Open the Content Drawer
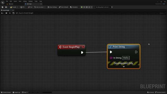167x94 pixels. coord(6,92)
